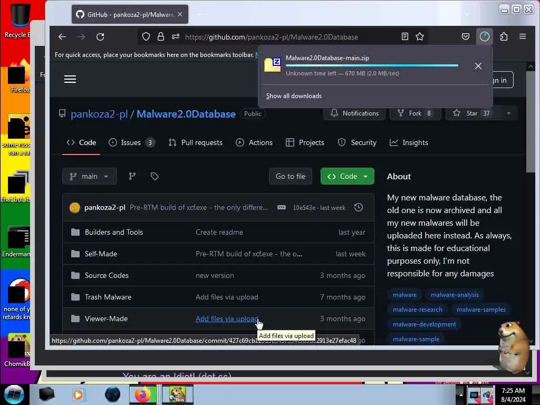Image resolution: width=540 pixels, height=405 pixels.
Task: Bookmark this page with the star icon
Action: coord(419,36)
